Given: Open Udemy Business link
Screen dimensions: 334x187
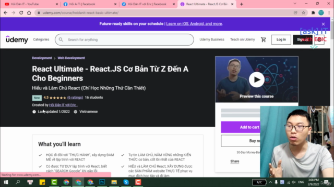Looking at the screenshot, I should [212, 39].
